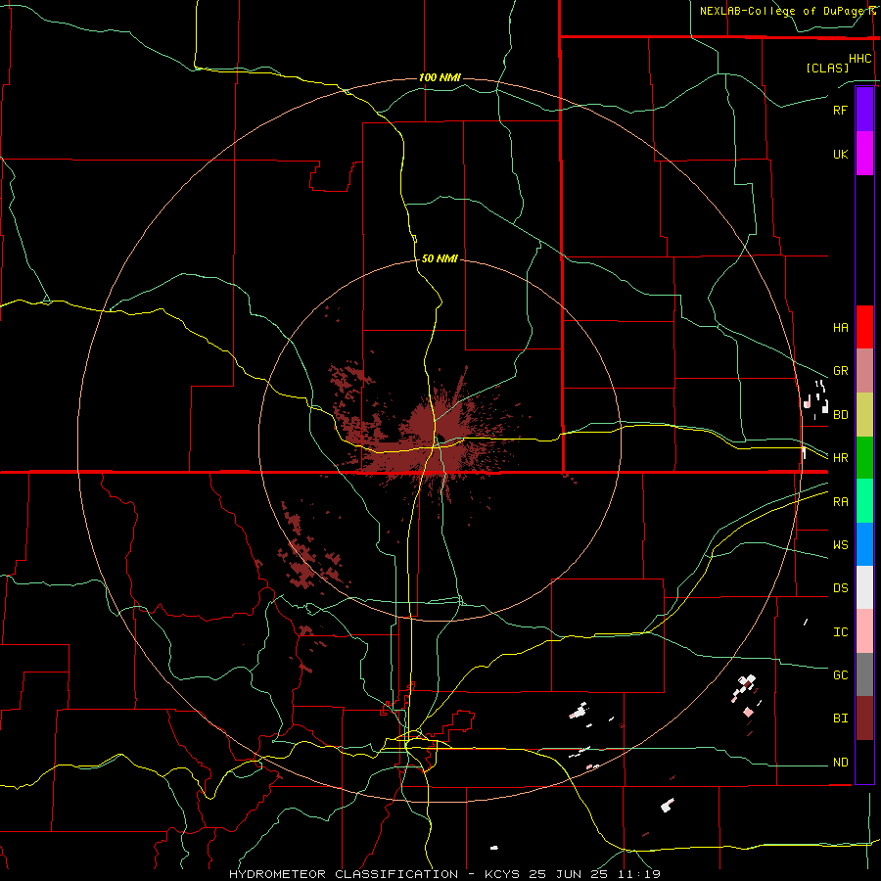Click the RF purple legend swatch
The height and width of the screenshot is (881, 881).
(864, 110)
